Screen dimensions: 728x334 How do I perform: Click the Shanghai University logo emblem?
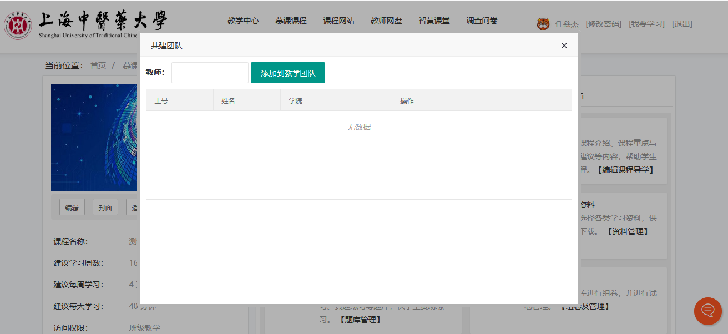(x=18, y=25)
